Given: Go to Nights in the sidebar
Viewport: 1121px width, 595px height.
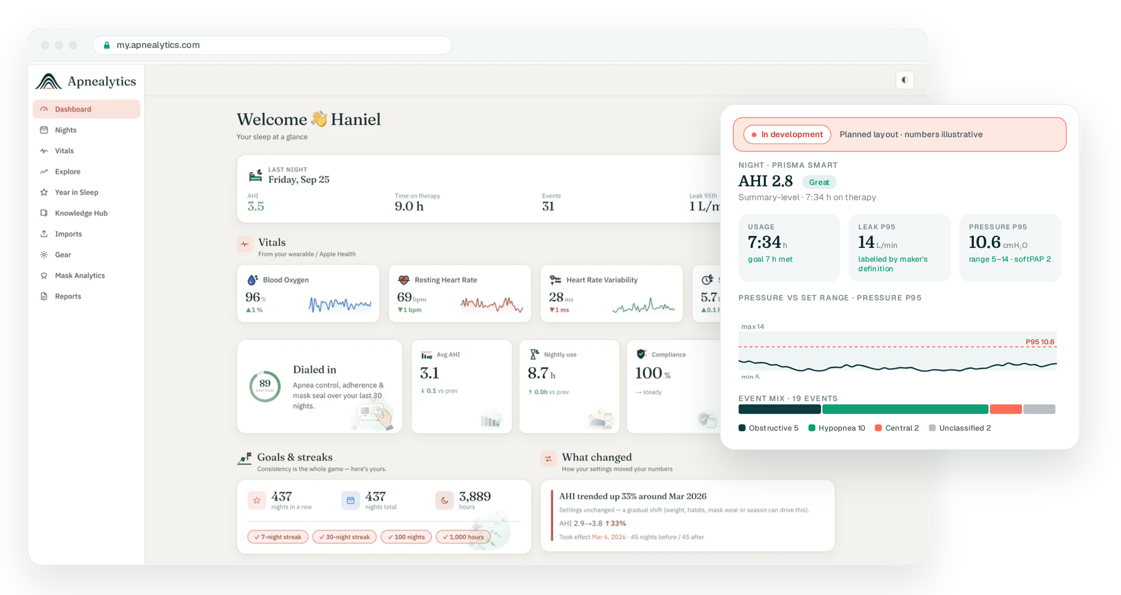Looking at the screenshot, I should (86, 130).
